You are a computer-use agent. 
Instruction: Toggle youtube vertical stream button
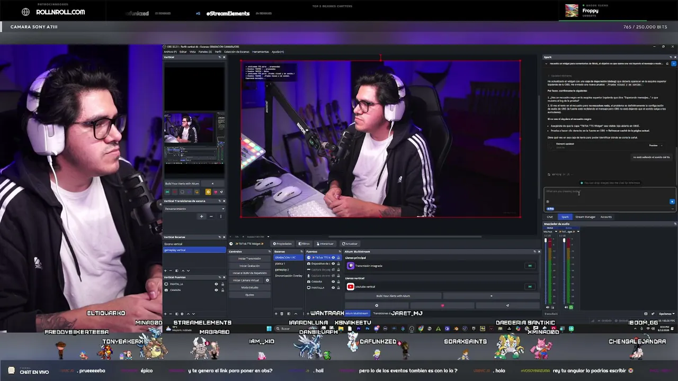tap(529, 287)
